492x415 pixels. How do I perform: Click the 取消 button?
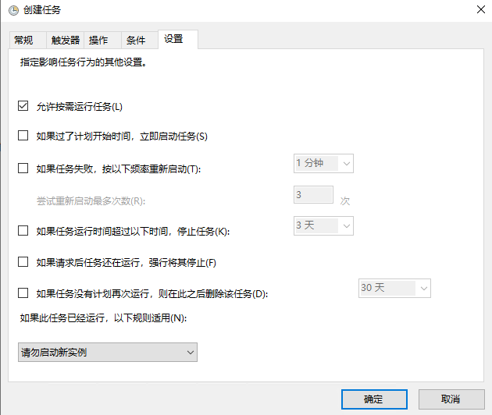point(451,399)
